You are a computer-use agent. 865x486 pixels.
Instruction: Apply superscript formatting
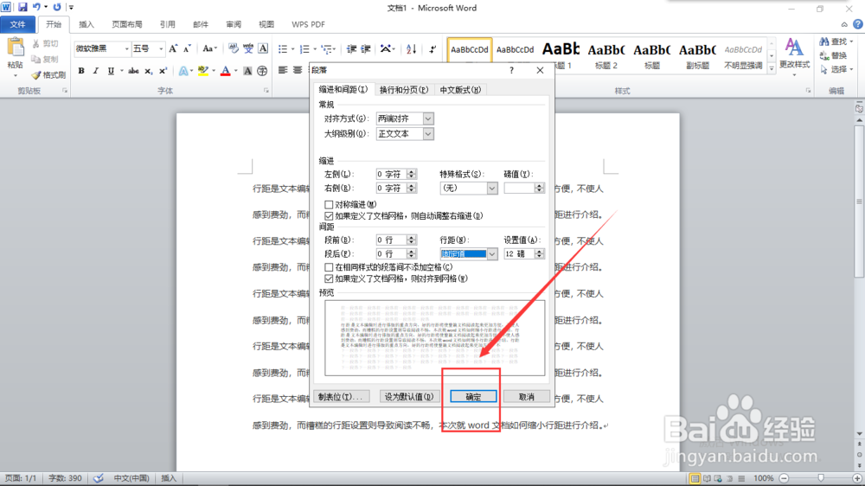click(x=163, y=71)
